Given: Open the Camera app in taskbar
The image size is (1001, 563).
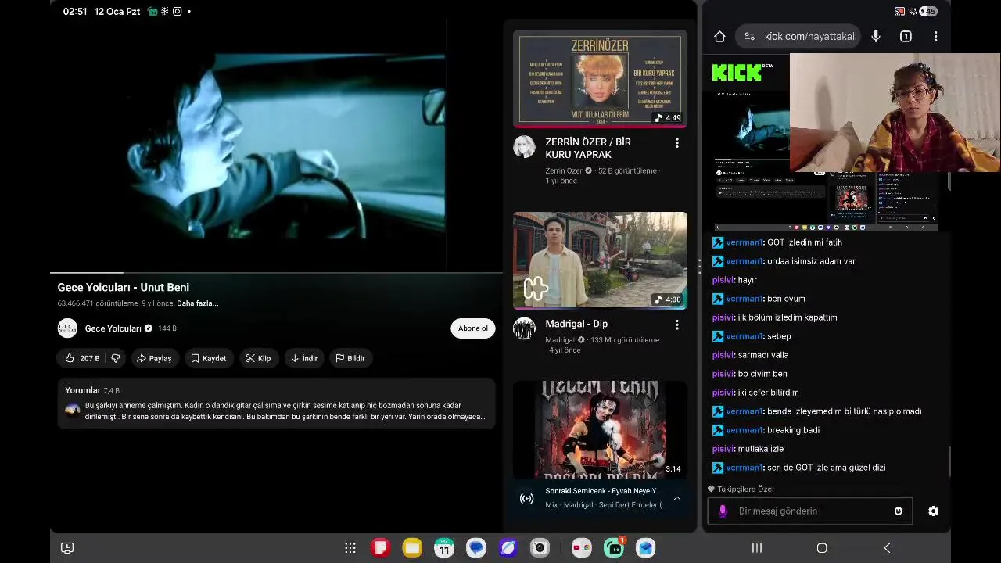Looking at the screenshot, I should (540, 548).
